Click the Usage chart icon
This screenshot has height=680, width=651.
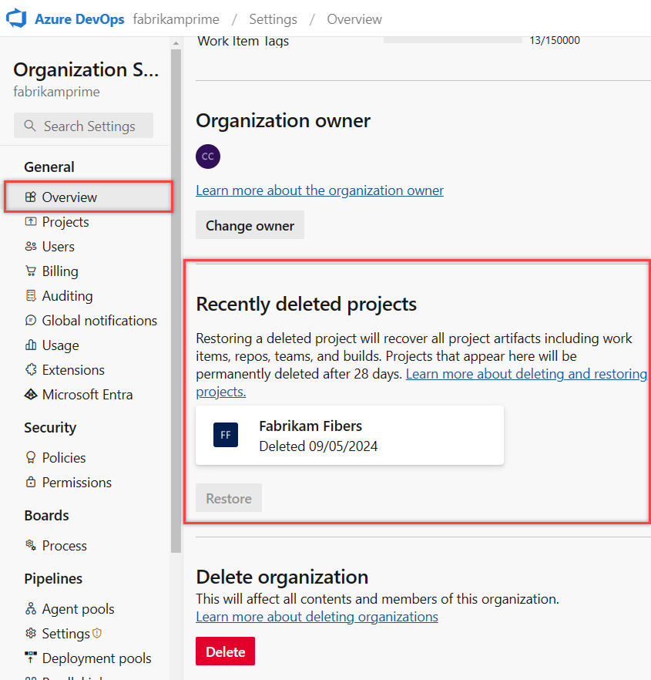[35, 345]
